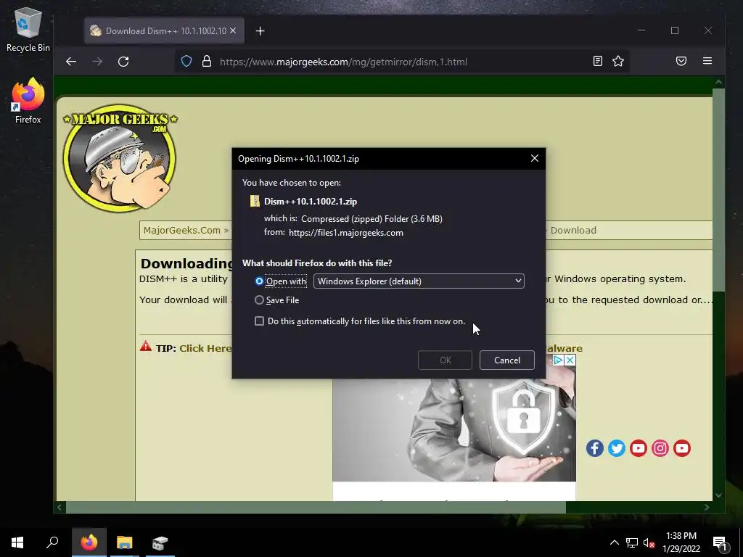
Task: Click the OK button in download dialog
Action: [445, 360]
